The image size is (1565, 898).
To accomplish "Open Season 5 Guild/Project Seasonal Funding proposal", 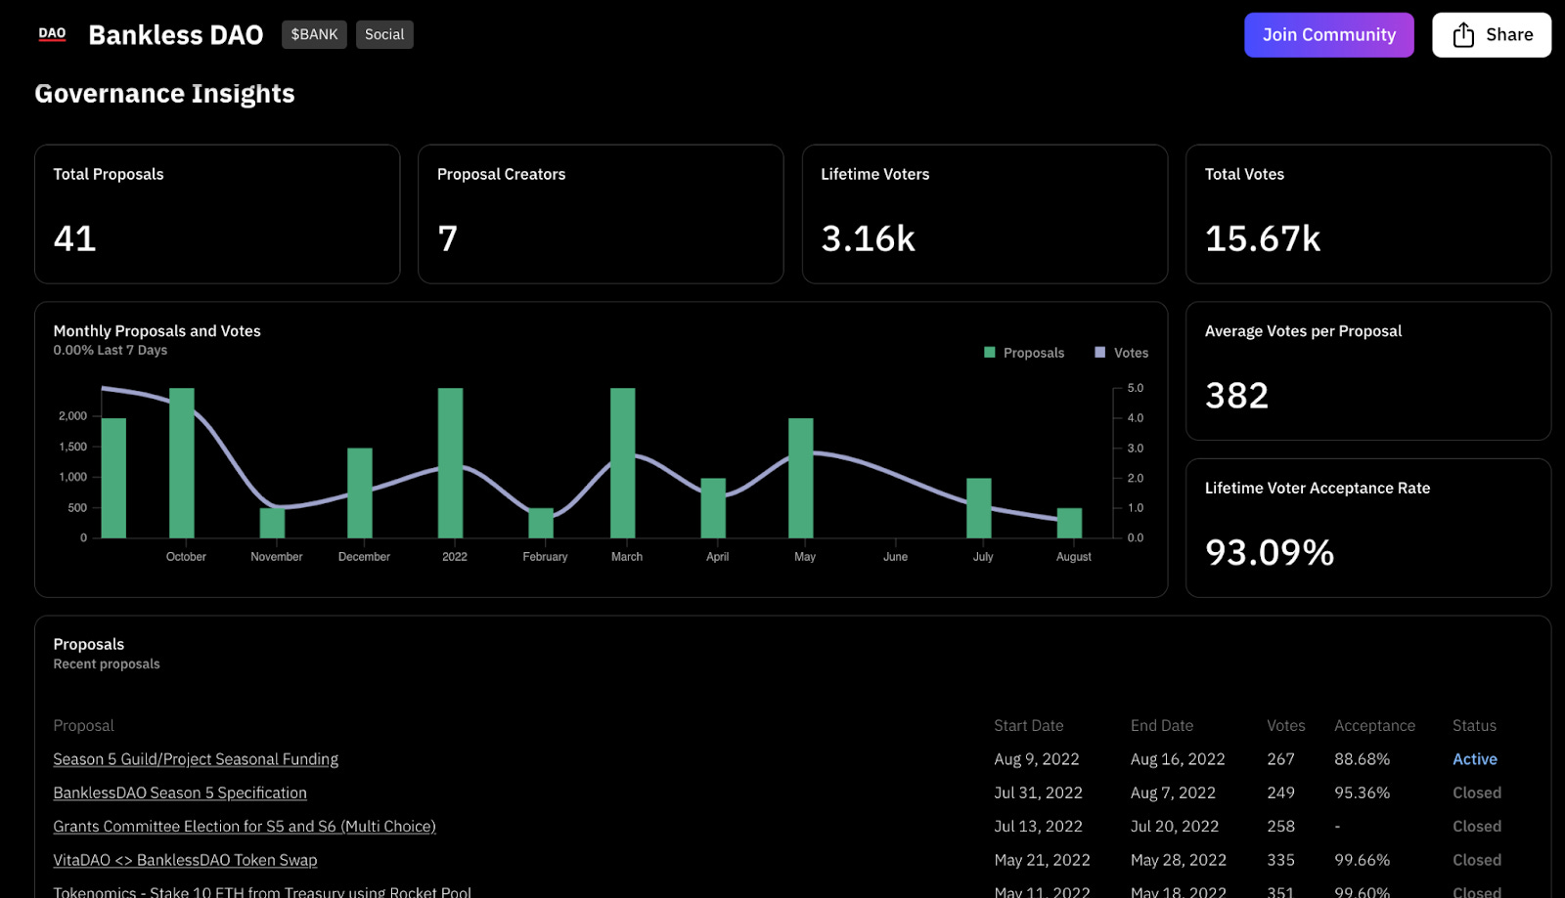I will [x=196, y=759].
